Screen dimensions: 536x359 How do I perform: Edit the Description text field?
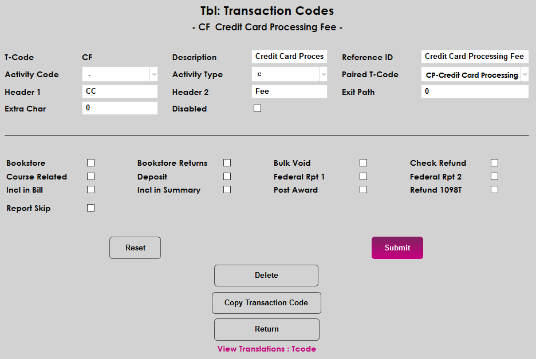pyautogui.click(x=289, y=57)
